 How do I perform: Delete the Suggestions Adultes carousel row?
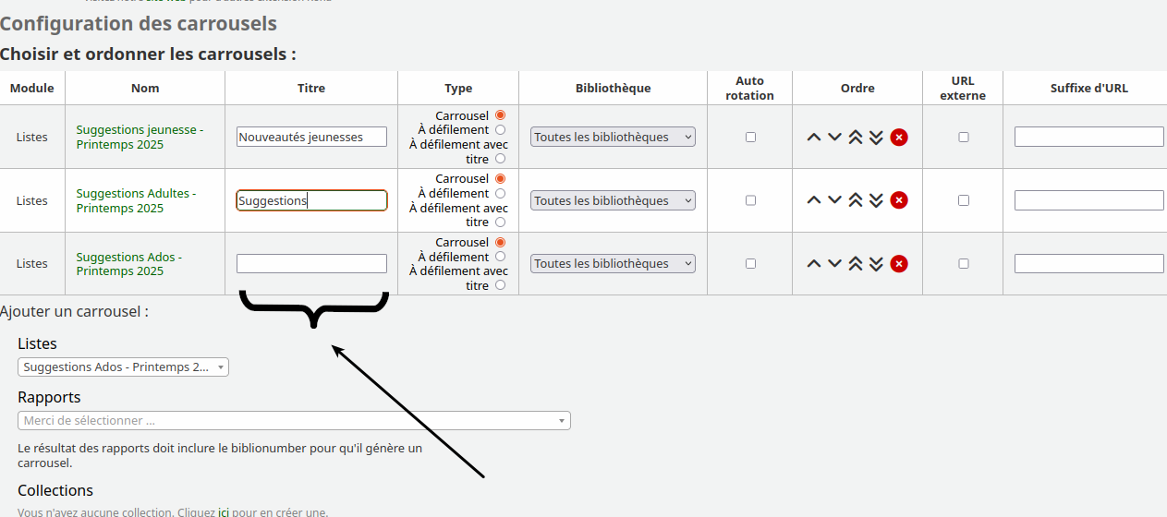[899, 200]
